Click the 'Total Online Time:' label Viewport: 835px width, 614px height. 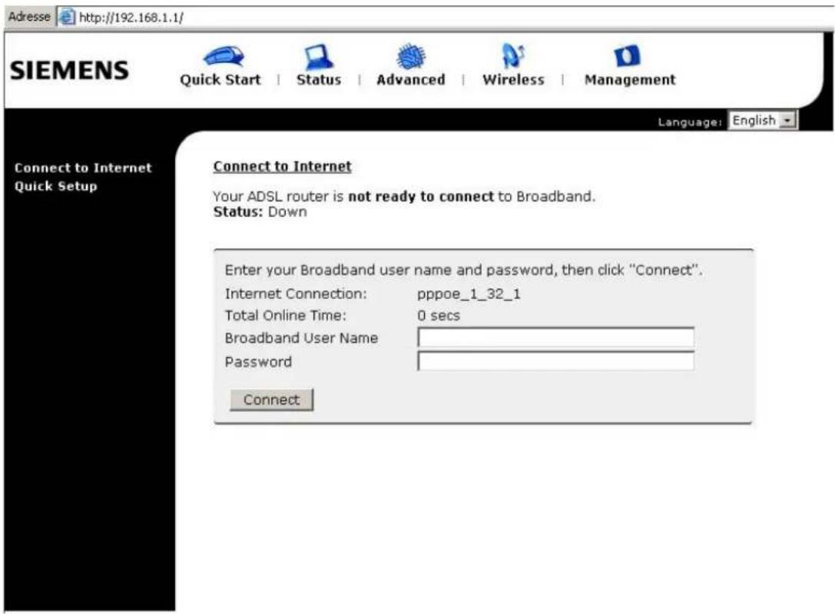(x=286, y=316)
